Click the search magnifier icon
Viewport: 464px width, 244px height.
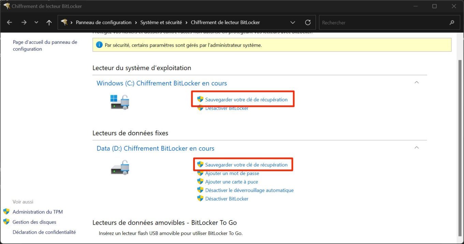coord(452,23)
